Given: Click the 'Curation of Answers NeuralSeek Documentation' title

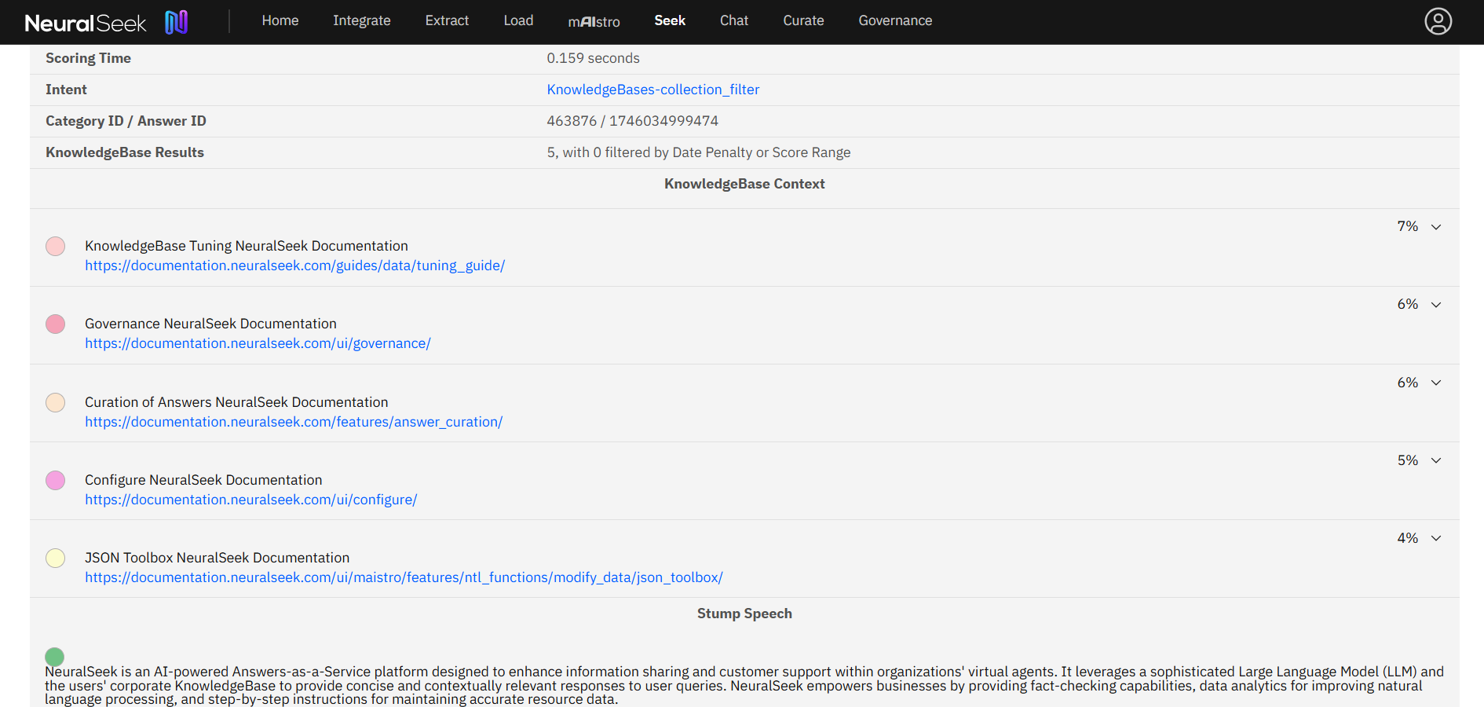Looking at the screenshot, I should point(236,402).
